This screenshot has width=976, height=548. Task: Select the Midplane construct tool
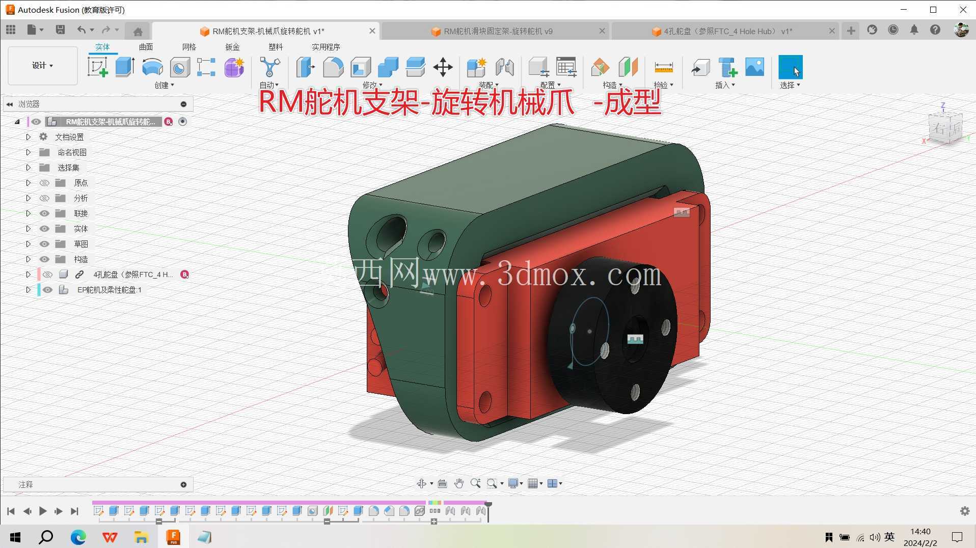tap(628, 67)
